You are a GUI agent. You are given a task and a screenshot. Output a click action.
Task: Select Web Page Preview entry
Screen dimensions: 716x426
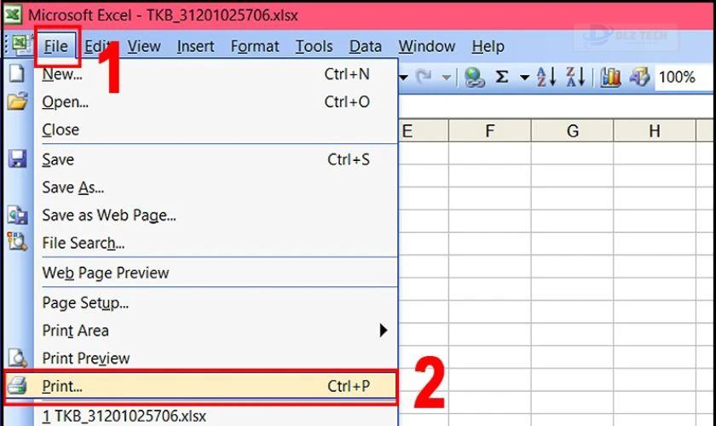click(x=216, y=273)
